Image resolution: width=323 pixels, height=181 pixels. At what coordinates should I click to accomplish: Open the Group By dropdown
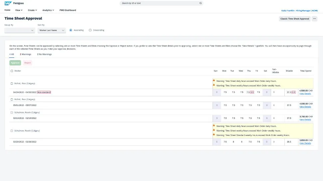click(x=19, y=30)
